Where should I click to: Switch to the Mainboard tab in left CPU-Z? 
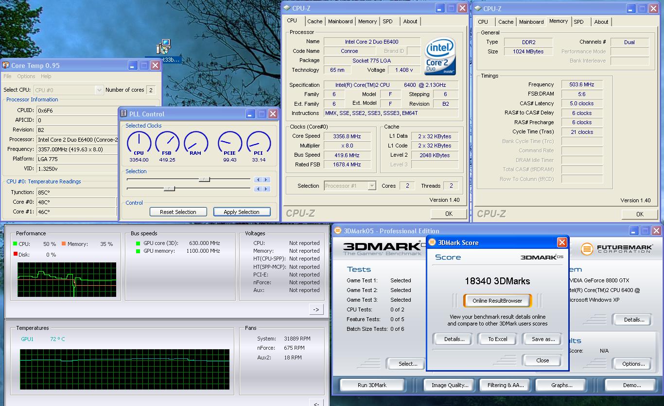pos(340,21)
